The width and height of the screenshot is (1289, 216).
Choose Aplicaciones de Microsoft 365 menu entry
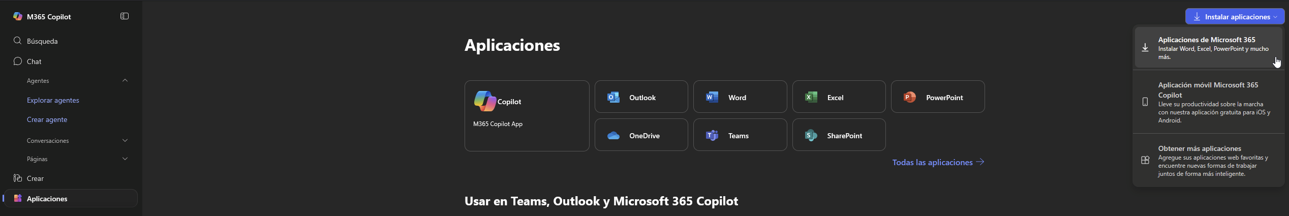[x=1208, y=48]
